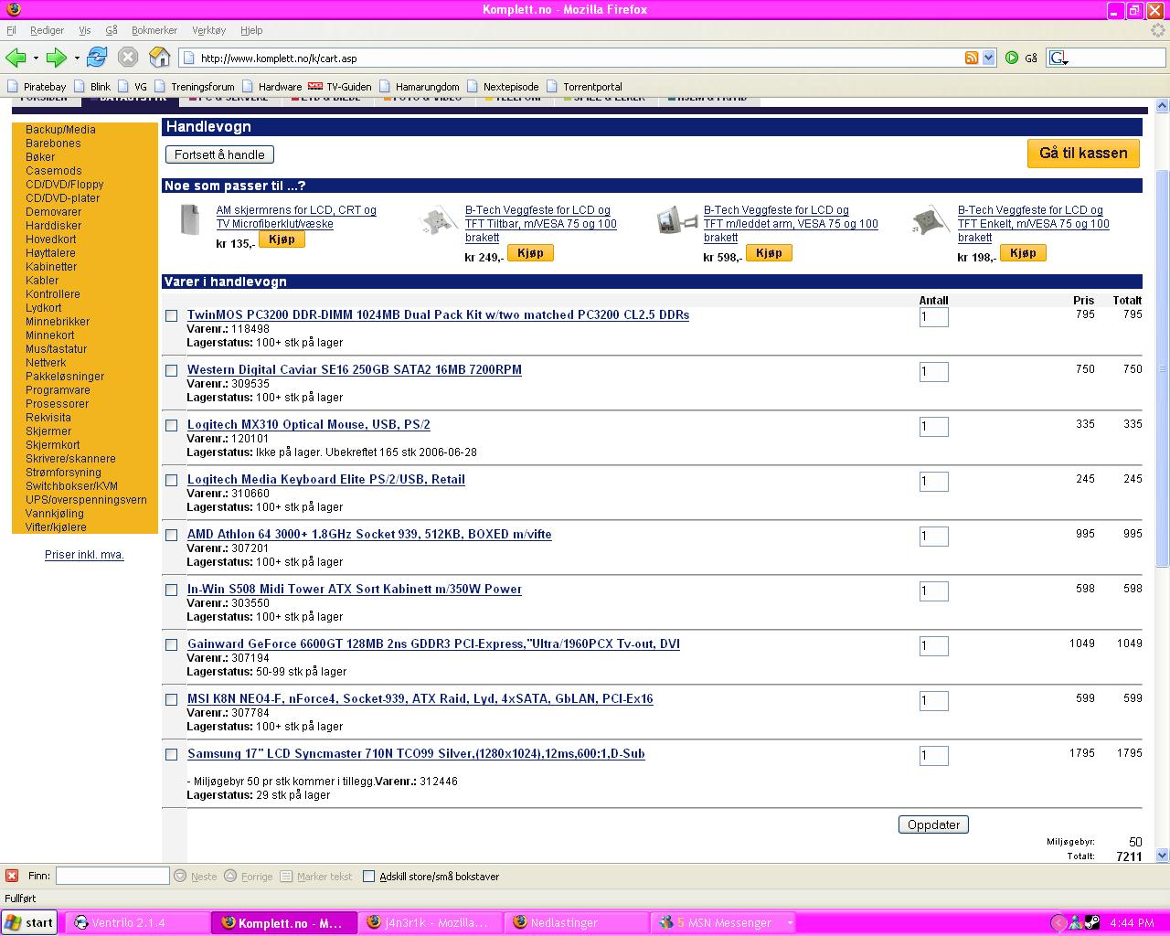Click Fortsett å handle button

pyautogui.click(x=219, y=154)
